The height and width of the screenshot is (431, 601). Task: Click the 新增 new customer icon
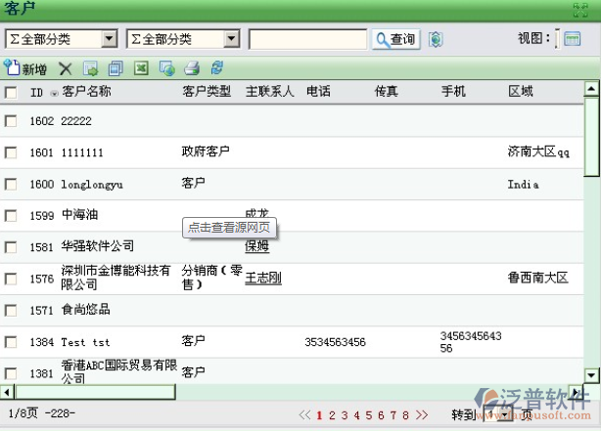point(12,68)
